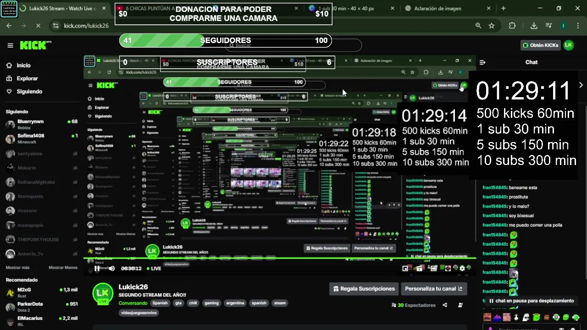Screen dimensions: 587x330
Task: Open a new browser tab with plus
Action: (x=503, y=8)
